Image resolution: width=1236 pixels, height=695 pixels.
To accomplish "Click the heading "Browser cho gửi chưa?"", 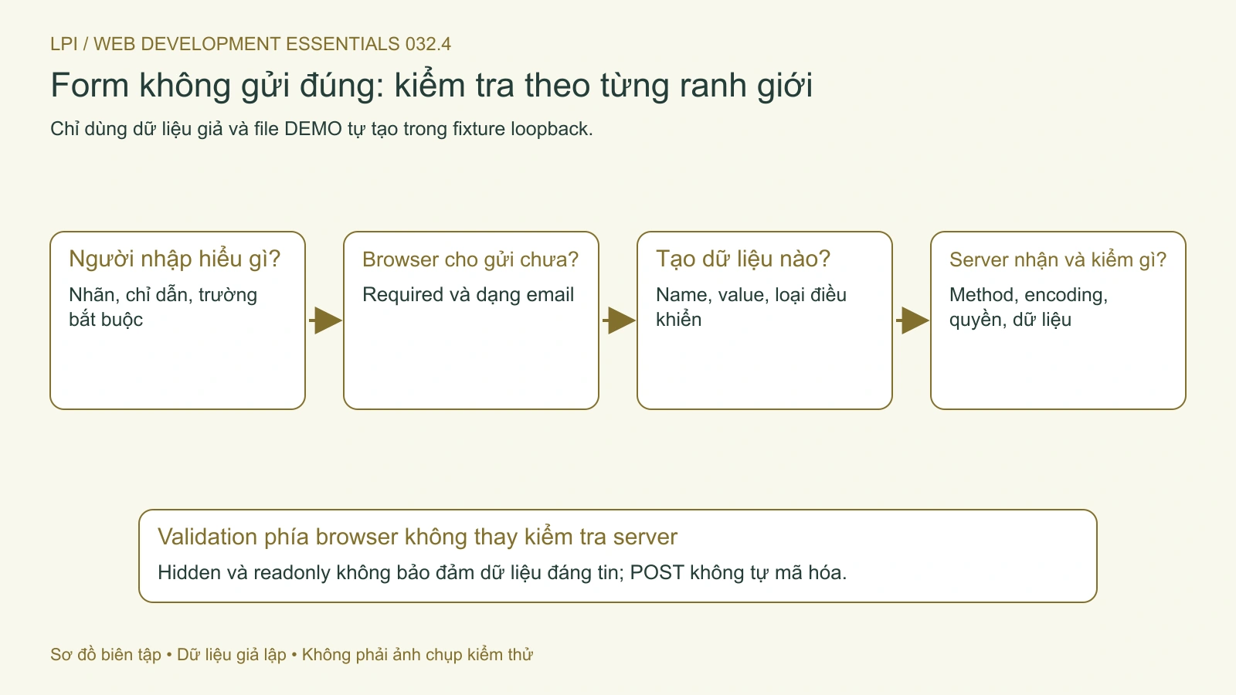I will pyautogui.click(x=470, y=259).
